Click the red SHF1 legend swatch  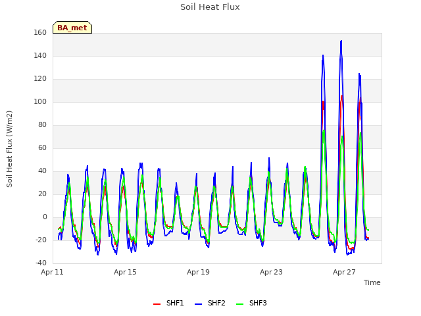pos(157,304)
